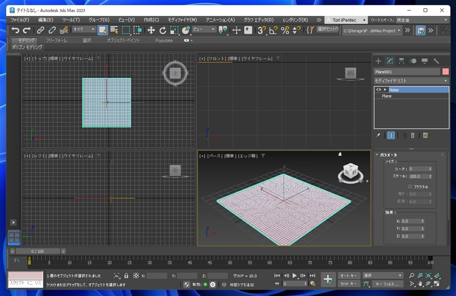
Task: Open the レンダリング(R) menu
Action: pyautogui.click(x=295, y=20)
